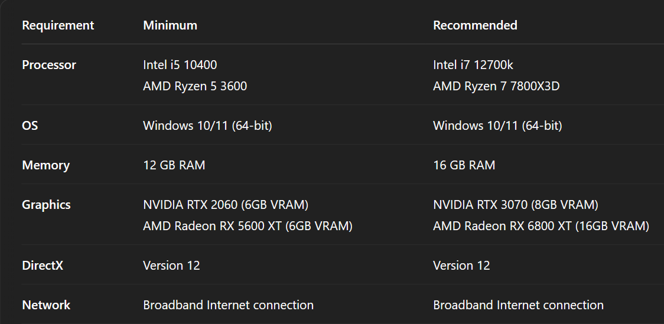
Task: Click the NVIDIA RTX 3070 (8GB VRAM) text
Action: pos(516,205)
